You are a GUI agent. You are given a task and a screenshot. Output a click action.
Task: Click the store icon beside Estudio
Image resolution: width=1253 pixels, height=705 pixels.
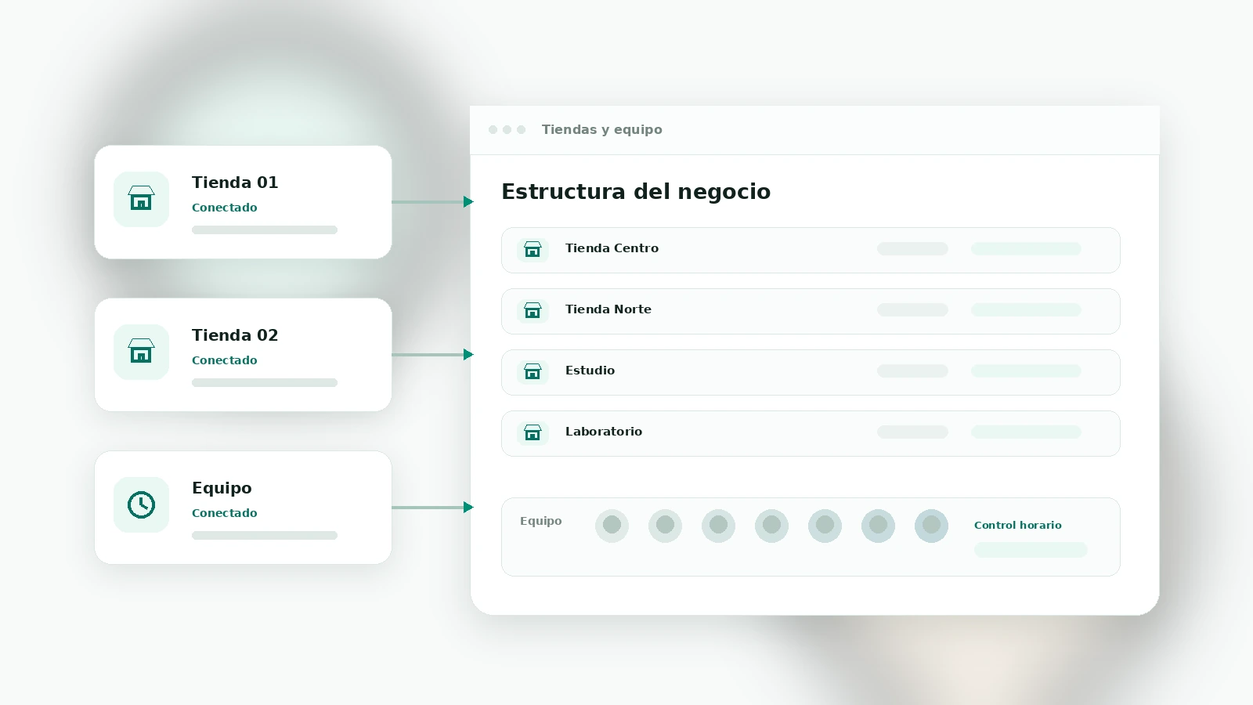pos(533,371)
